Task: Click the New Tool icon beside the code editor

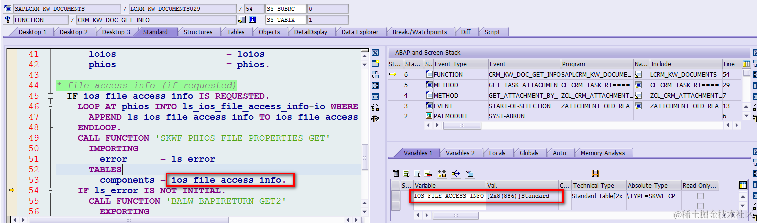Action: click(376, 63)
